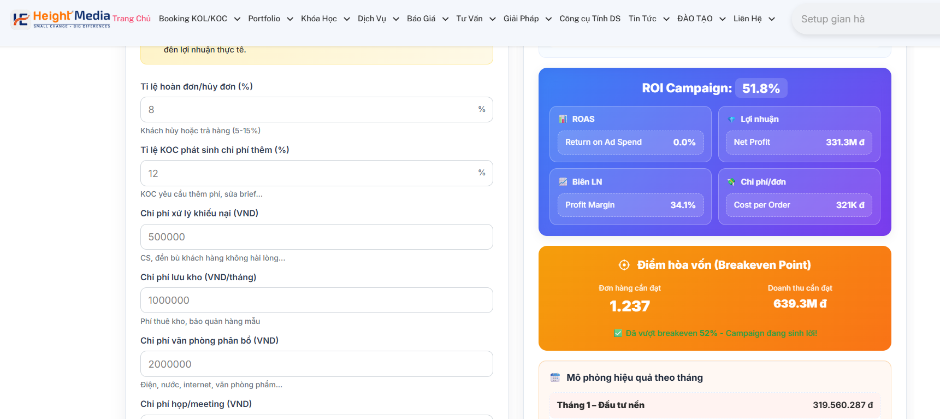Image resolution: width=940 pixels, height=419 pixels.
Task: Expand the Tư Vấn dropdown arrow
Action: (493, 19)
